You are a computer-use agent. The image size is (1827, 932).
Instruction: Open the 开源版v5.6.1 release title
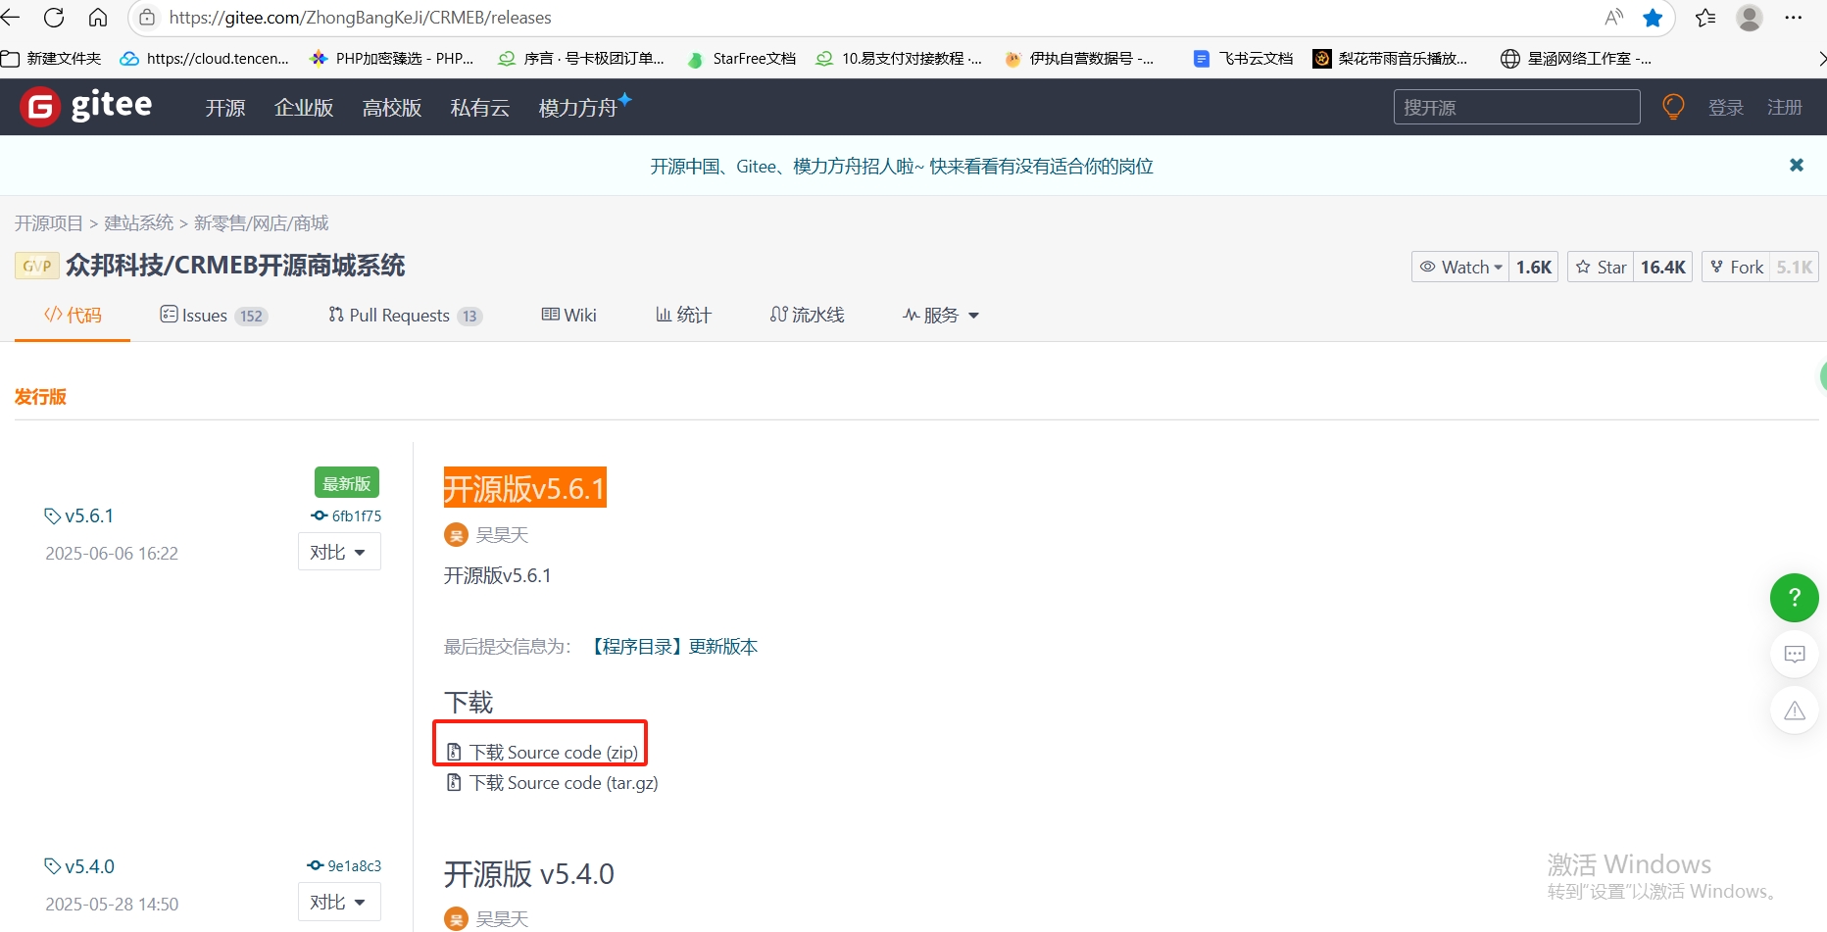[x=525, y=487]
